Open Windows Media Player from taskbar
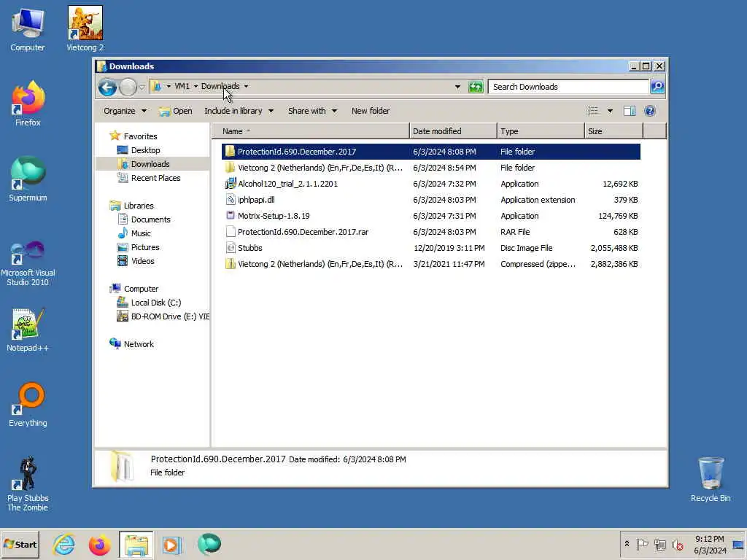The width and height of the screenshot is (747, 560). pyautogui.click(x=172, y=545)
